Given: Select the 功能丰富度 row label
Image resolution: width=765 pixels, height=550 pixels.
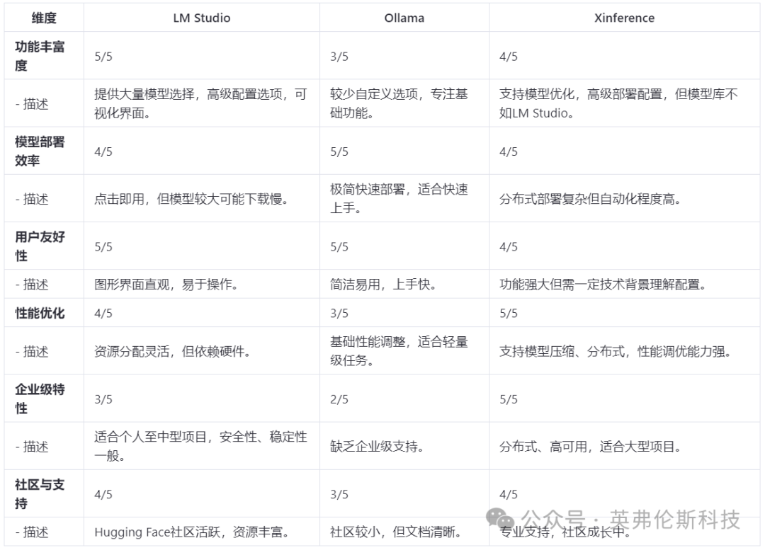Looking at the screenshot, I should point(40,56).
